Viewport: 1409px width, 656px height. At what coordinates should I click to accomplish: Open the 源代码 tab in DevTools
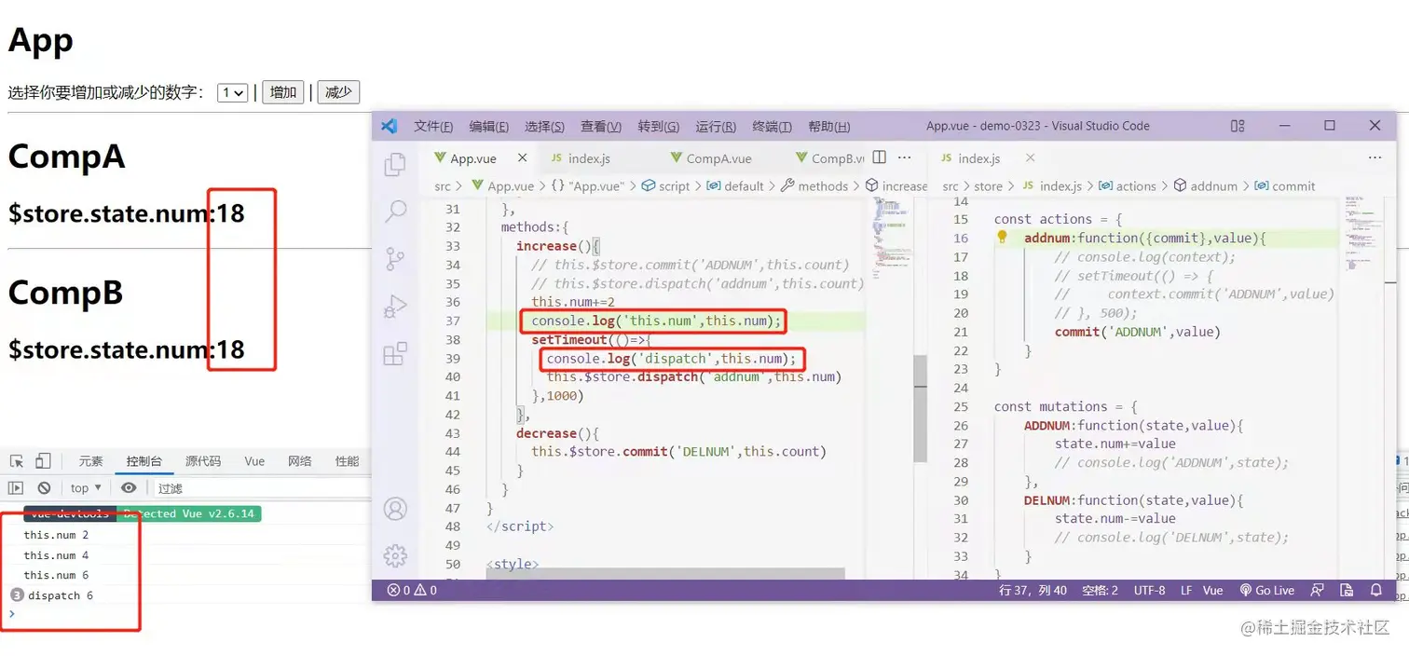203,461
